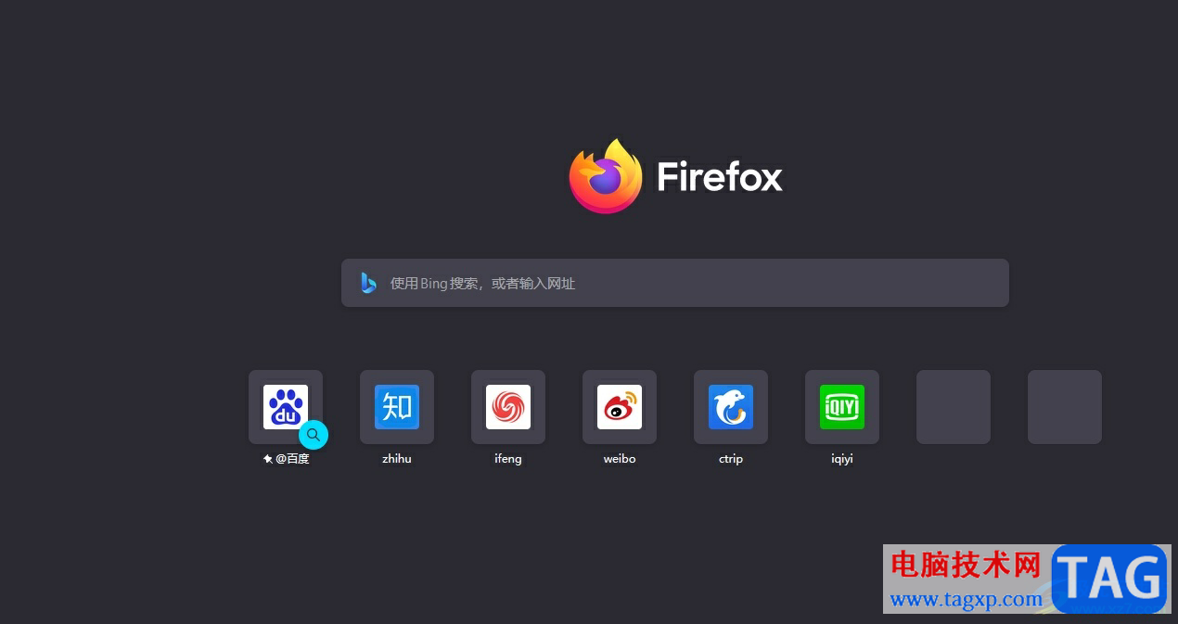This screenshot has width=1178, height=624.
Task: Click the Firefox wordmark text
Action: click(x=720, y=176)
